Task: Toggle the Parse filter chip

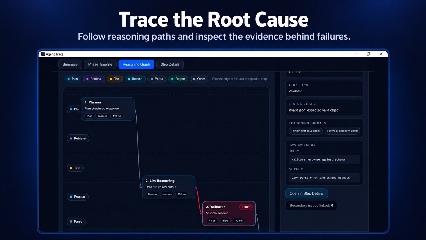Action: point(157,79)
